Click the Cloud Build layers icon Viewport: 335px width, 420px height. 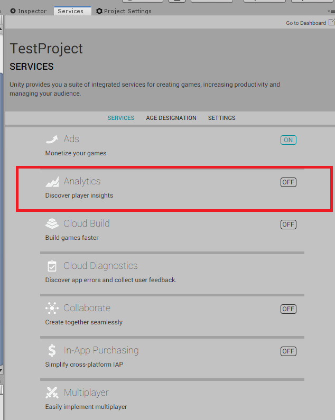(x=52, y=223)
